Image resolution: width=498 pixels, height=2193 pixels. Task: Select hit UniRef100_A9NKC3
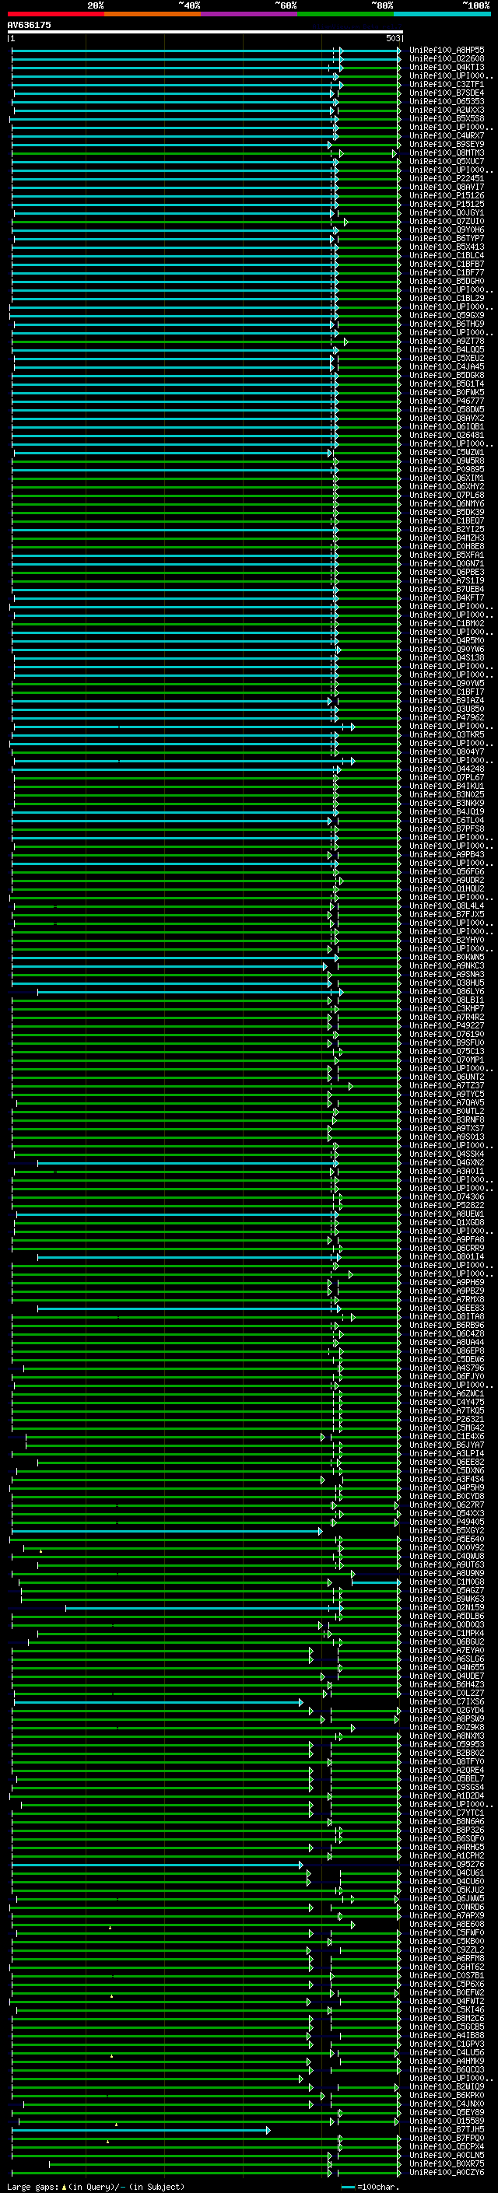pos(447,965)
